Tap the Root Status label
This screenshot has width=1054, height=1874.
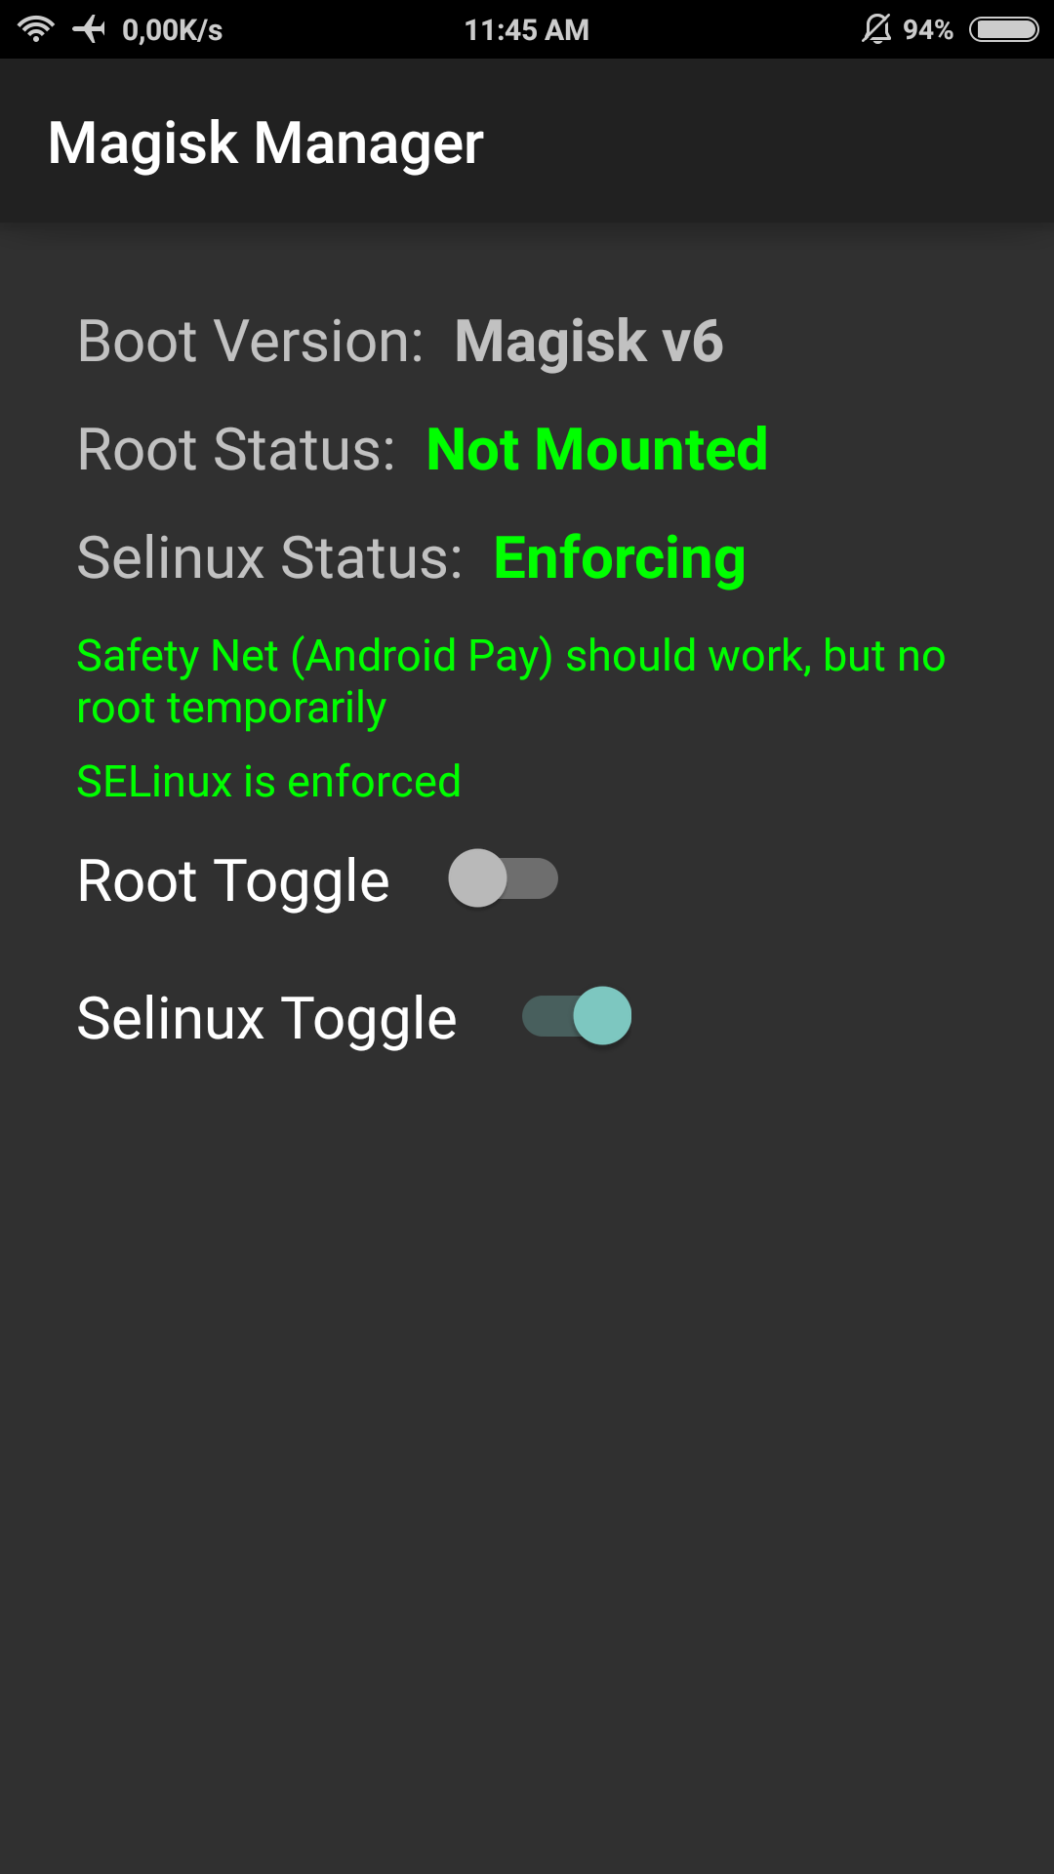(236, 450)
